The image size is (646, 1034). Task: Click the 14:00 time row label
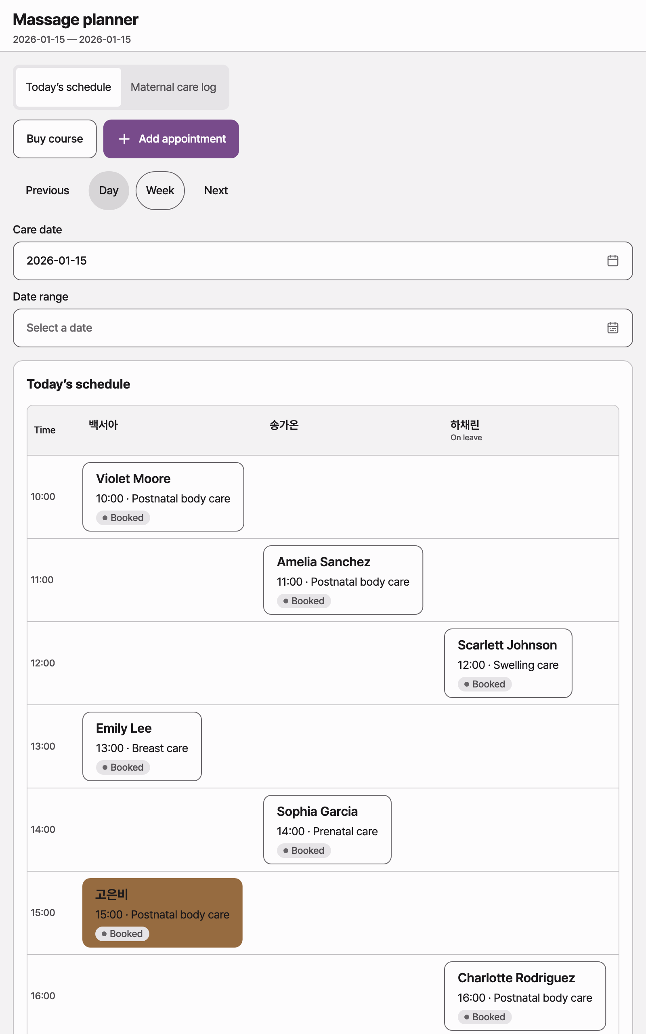pyautogui.click(x=43, y=829)
